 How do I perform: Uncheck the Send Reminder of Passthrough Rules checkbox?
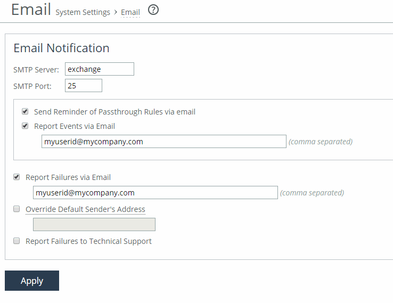[25, 111]
